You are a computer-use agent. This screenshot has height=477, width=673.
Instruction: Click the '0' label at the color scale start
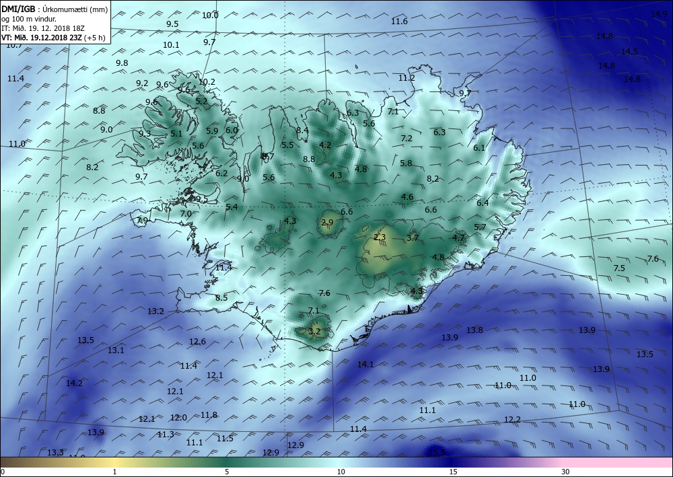tap(3, 472)
